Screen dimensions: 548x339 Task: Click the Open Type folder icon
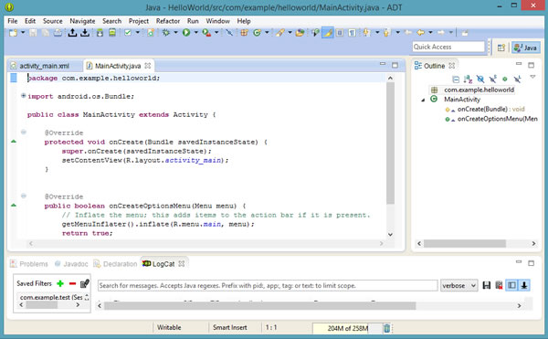pos(300,33)
